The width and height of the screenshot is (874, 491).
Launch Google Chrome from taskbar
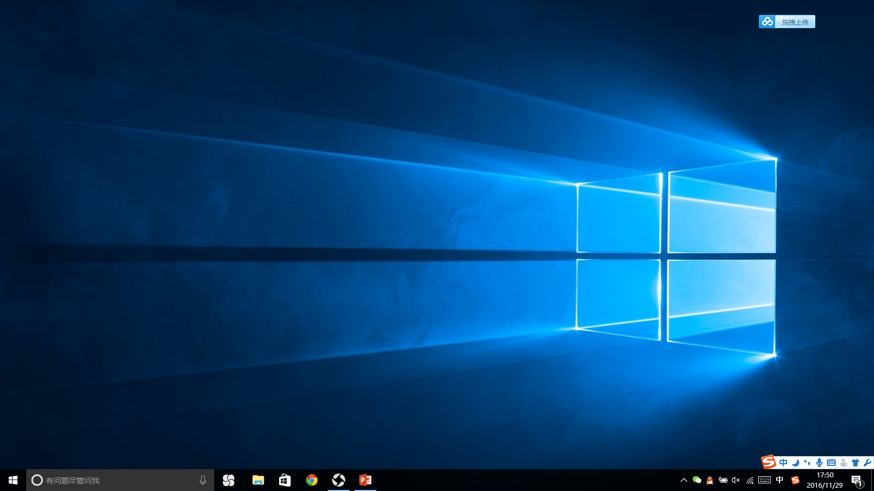tap(312, 480)
